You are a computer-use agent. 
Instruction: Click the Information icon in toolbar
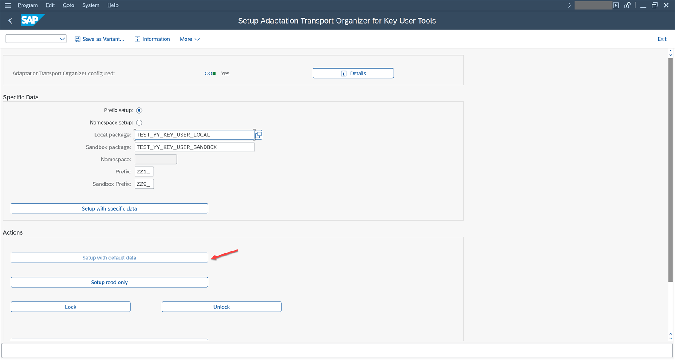137,39
